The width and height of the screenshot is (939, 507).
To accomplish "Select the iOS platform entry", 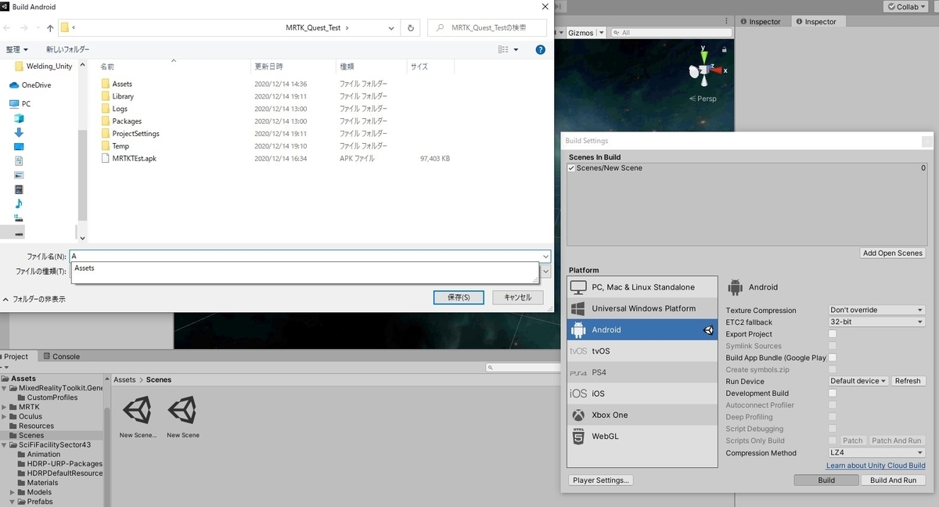I will (642, 394).
